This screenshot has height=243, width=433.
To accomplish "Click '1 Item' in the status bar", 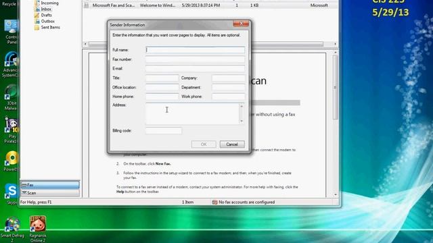I will coord(187,202).
